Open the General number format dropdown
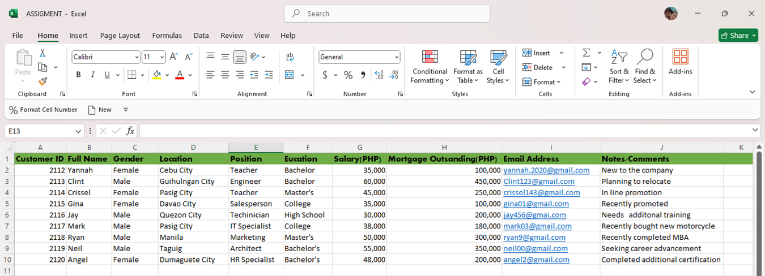 [x=397, y=57]
